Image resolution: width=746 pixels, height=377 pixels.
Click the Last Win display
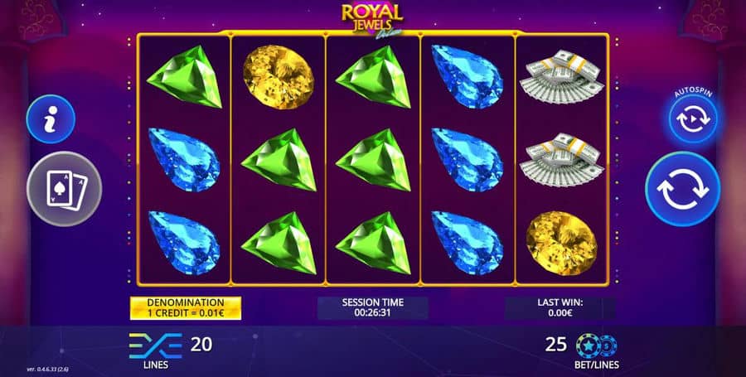pos(560,308)
